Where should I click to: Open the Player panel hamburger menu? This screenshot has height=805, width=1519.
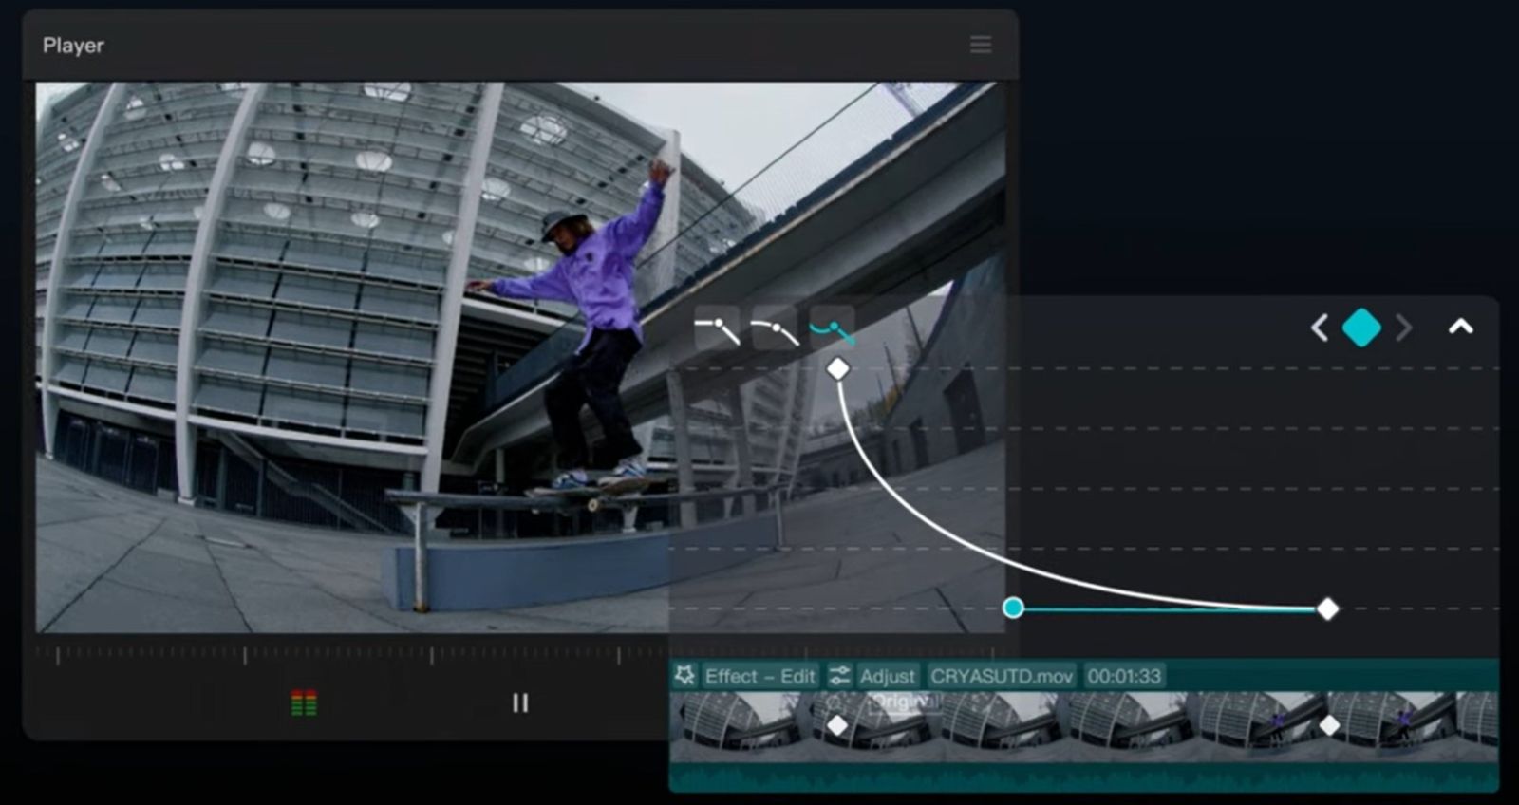pyautogui.click(x=981, y=45)
